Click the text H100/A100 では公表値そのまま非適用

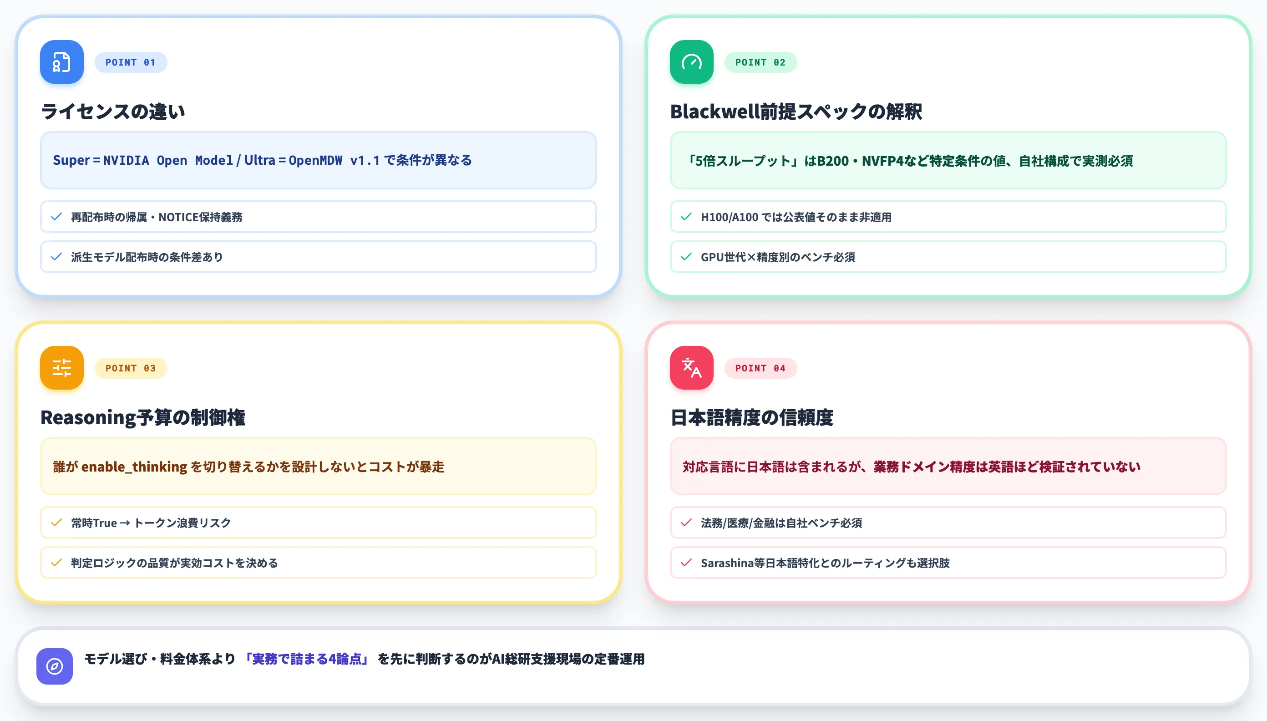(796, 217)
